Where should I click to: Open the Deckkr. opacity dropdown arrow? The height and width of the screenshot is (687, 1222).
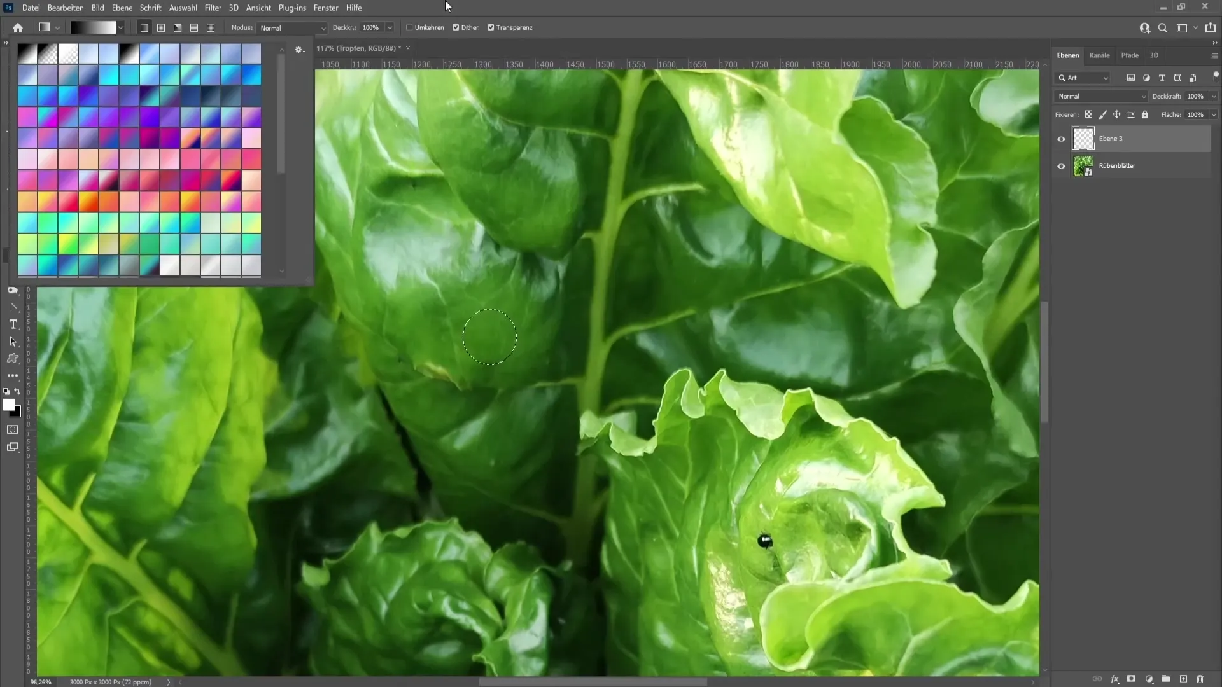point(390,27)
